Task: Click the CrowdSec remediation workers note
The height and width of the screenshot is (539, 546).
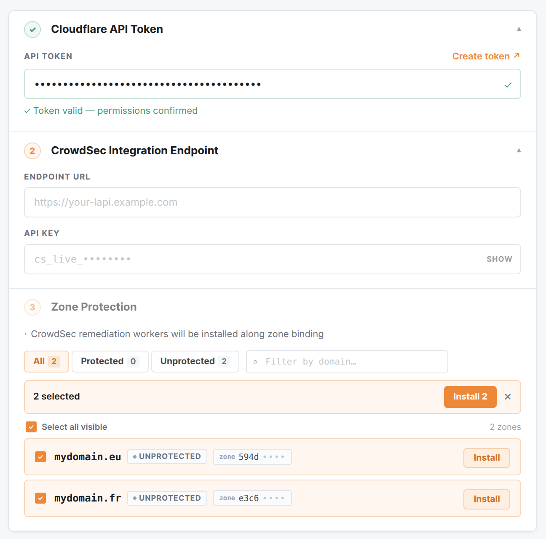Action: (x=174, y=334)
